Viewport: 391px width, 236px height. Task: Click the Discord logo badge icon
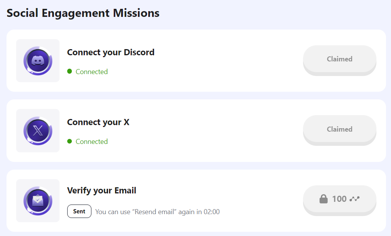coord(38,61)
